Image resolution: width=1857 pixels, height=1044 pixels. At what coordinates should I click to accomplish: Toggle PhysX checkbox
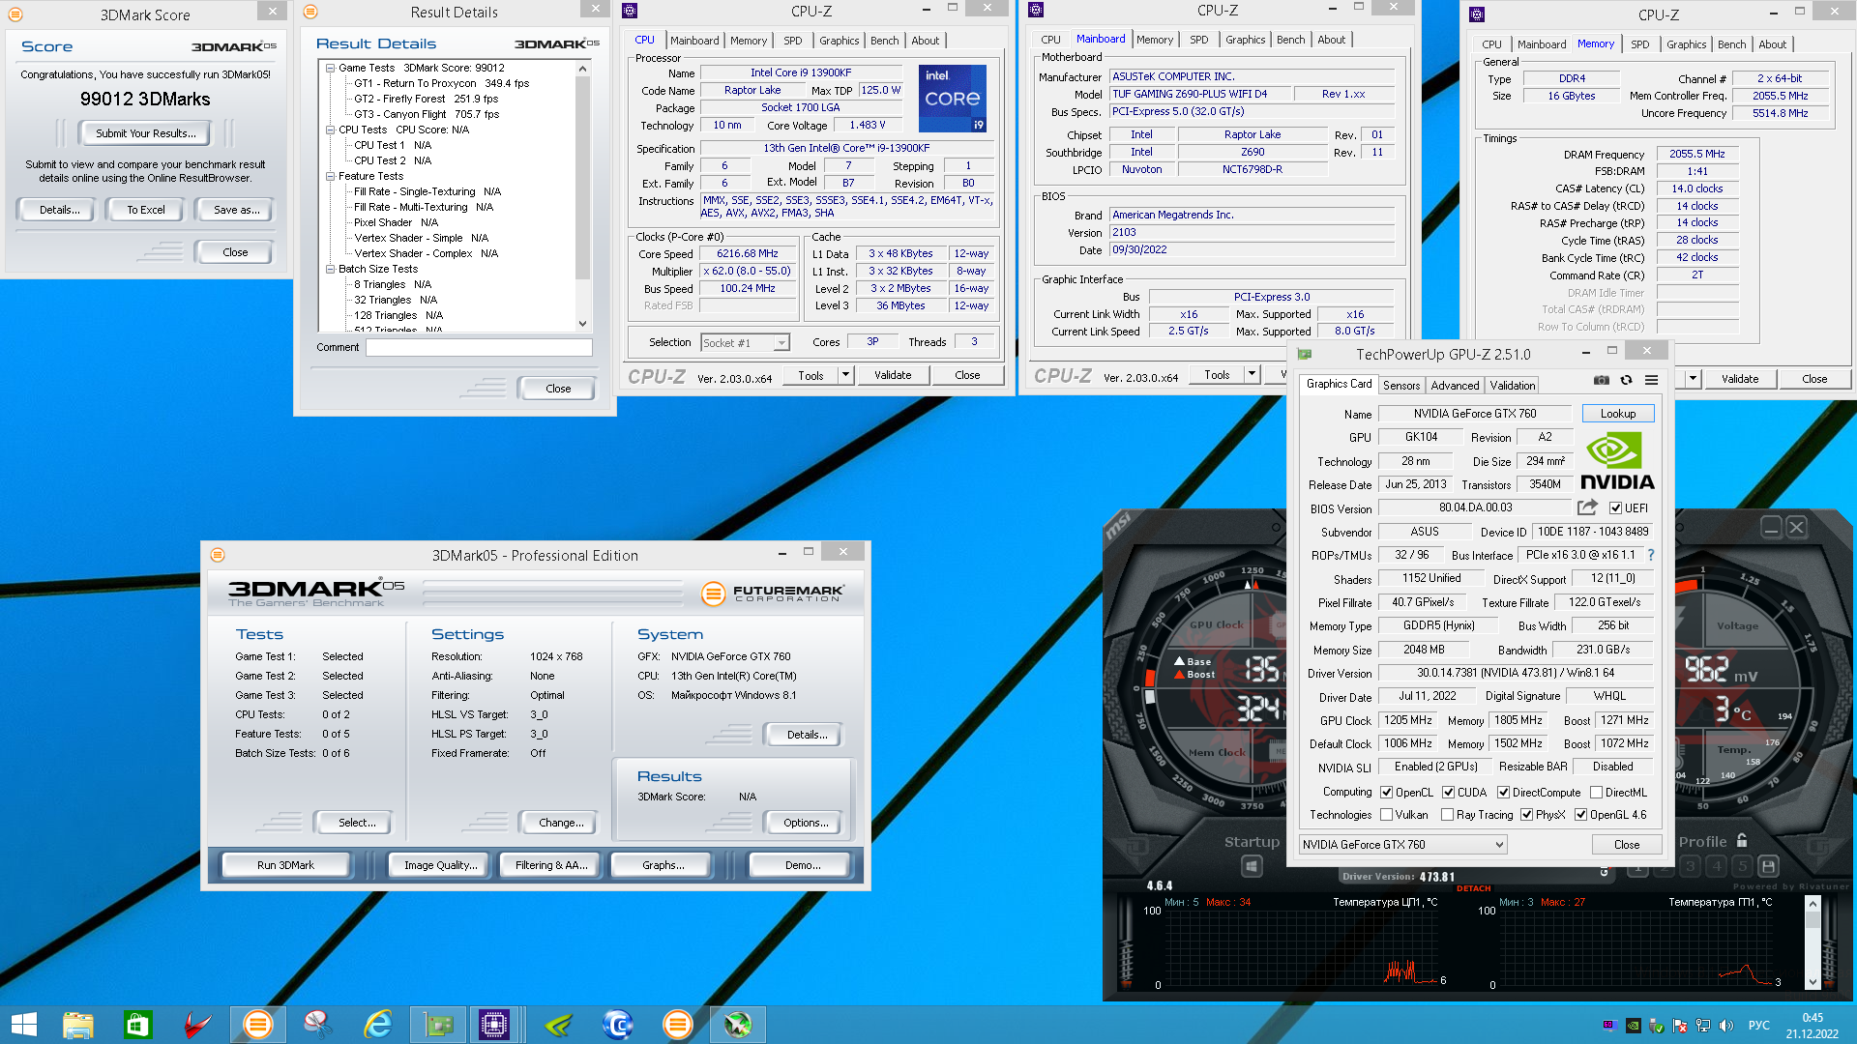tap(1527, 815)
